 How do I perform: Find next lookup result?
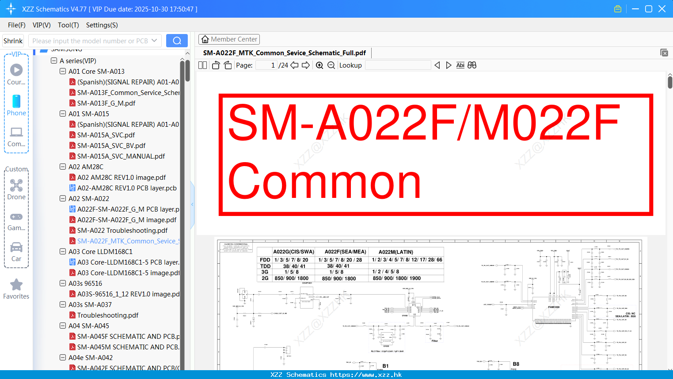449,65
